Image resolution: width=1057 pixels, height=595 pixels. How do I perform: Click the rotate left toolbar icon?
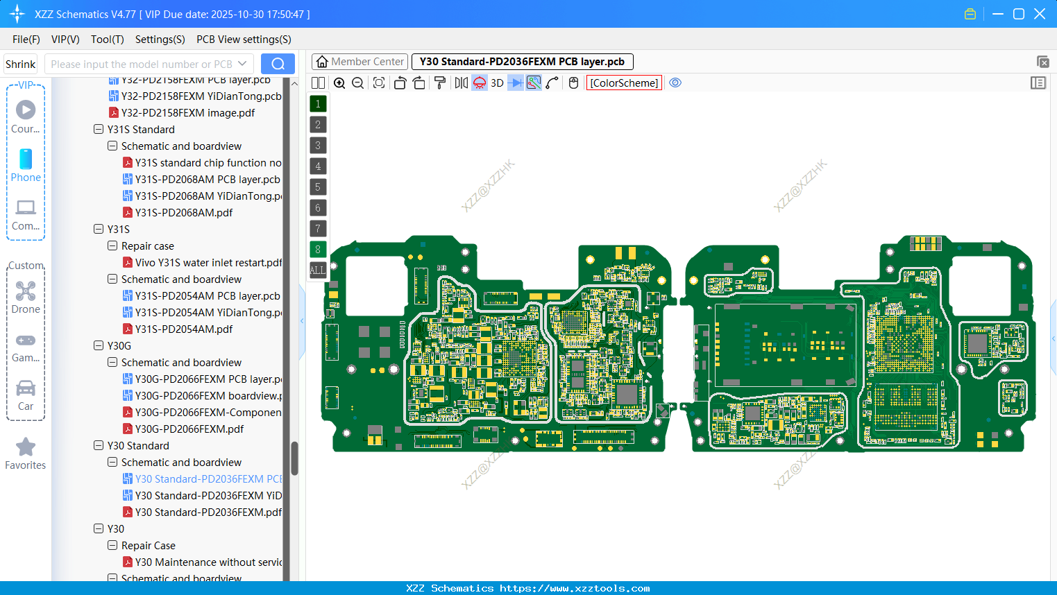click(399, 83)
